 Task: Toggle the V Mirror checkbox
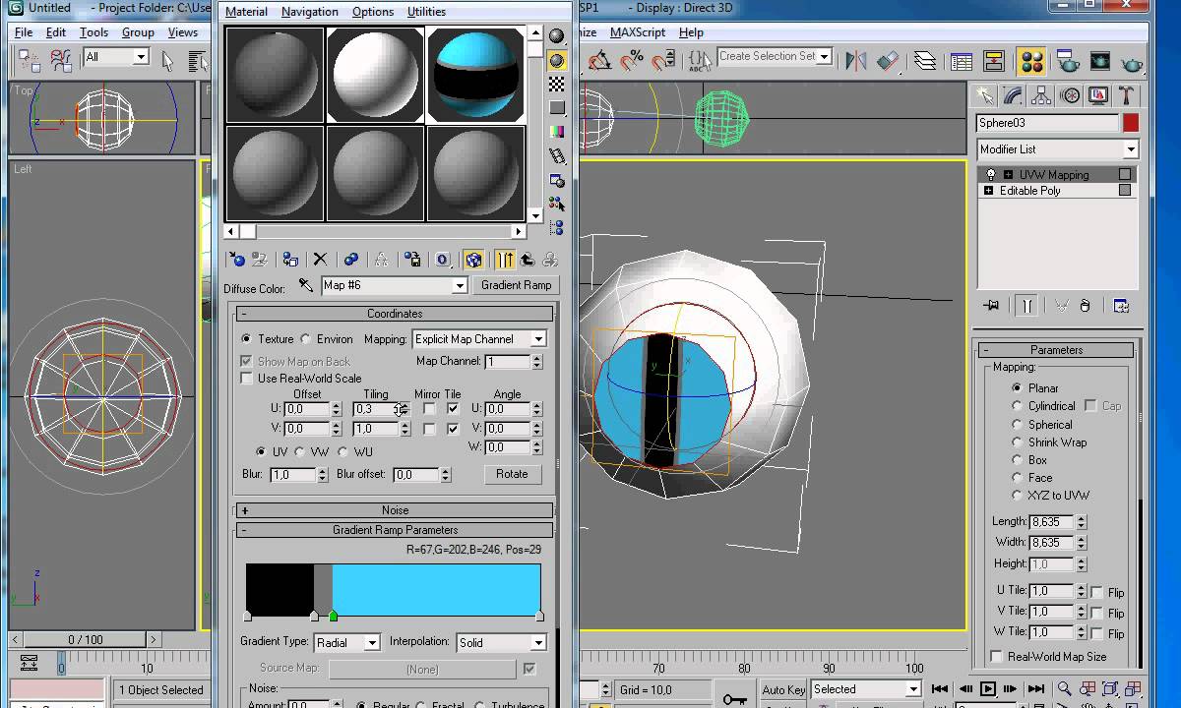[429, 429]
